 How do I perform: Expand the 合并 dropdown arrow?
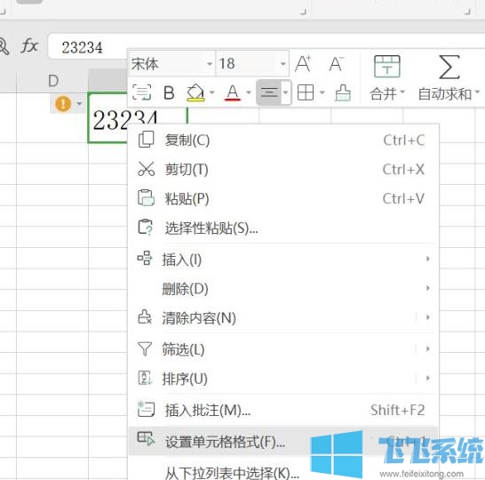click(x=402, y=92)
